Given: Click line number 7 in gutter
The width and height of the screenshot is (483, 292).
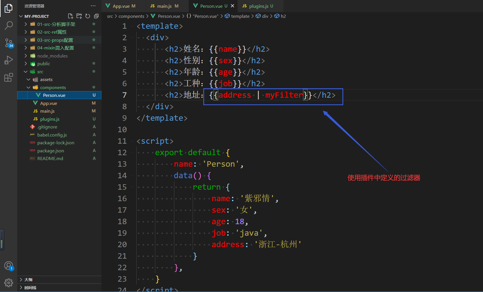Looking at the screenshot, I should [x=124, y=95].
